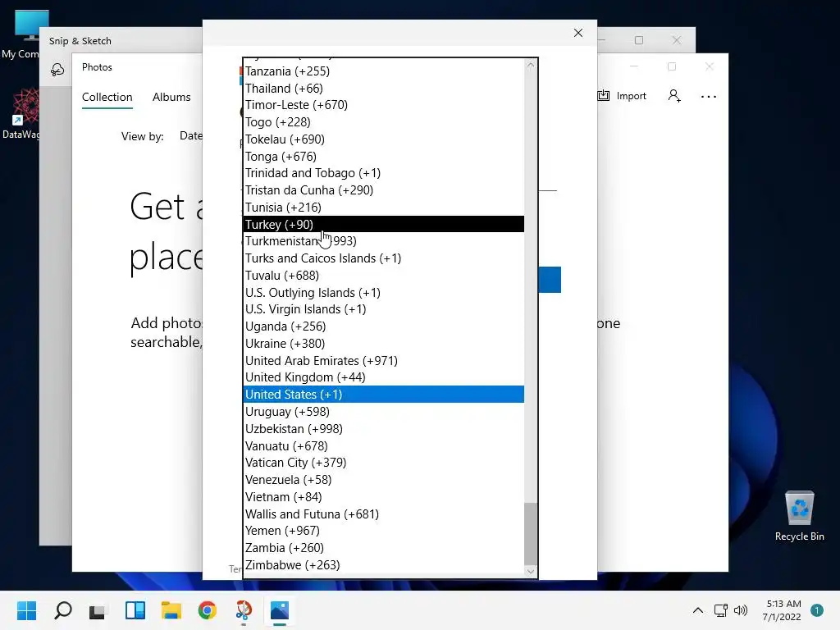840x630 pixels.
Task: Select Turks and Caicos Islands (+1)
Action: point(384,258)
